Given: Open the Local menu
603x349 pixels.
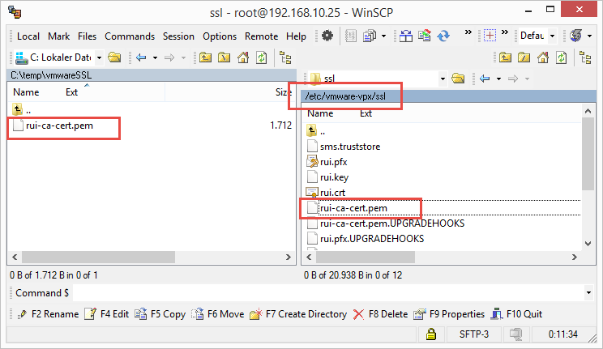Looking at the screenshot, I should pyautogui.click(x=28, y=36).
